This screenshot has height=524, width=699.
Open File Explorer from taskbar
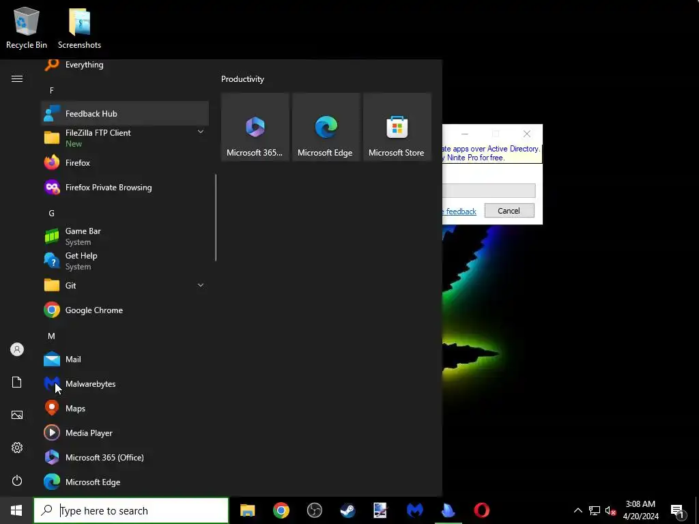tap(247, 510)
